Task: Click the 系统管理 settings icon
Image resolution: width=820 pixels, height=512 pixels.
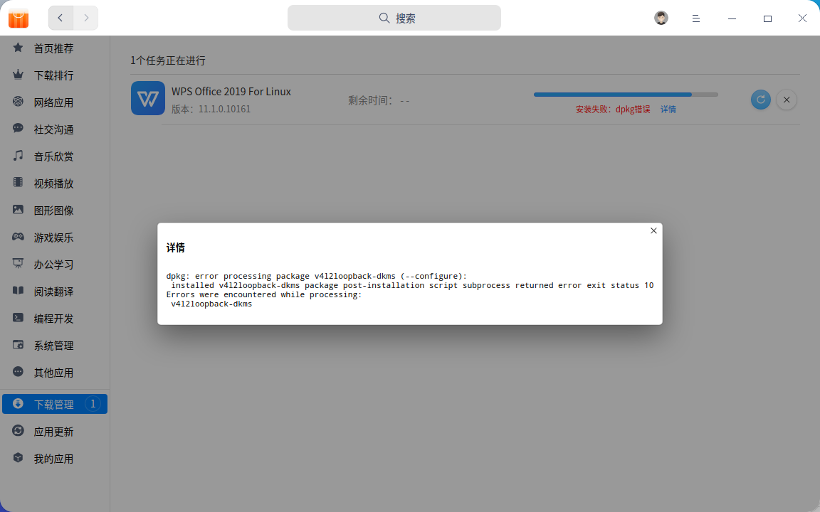Action: point(19,345)
